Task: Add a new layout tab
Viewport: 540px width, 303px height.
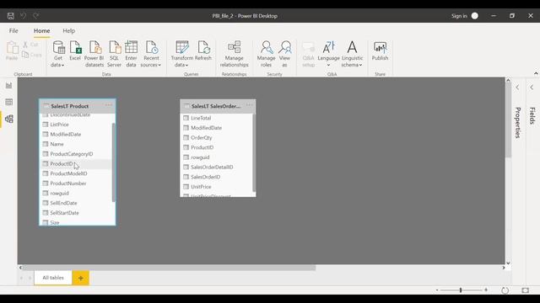Action: click(x=81, y=278)
